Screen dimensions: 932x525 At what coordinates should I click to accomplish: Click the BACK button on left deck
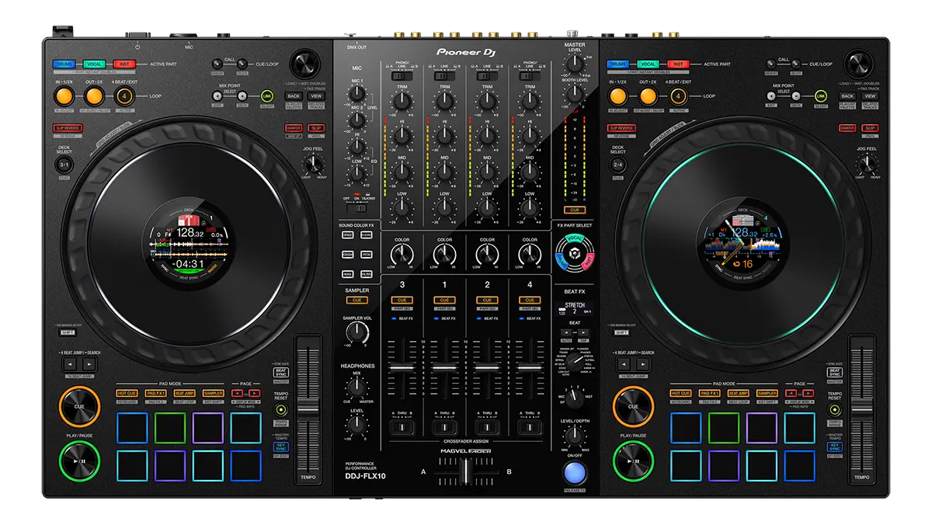294,96
